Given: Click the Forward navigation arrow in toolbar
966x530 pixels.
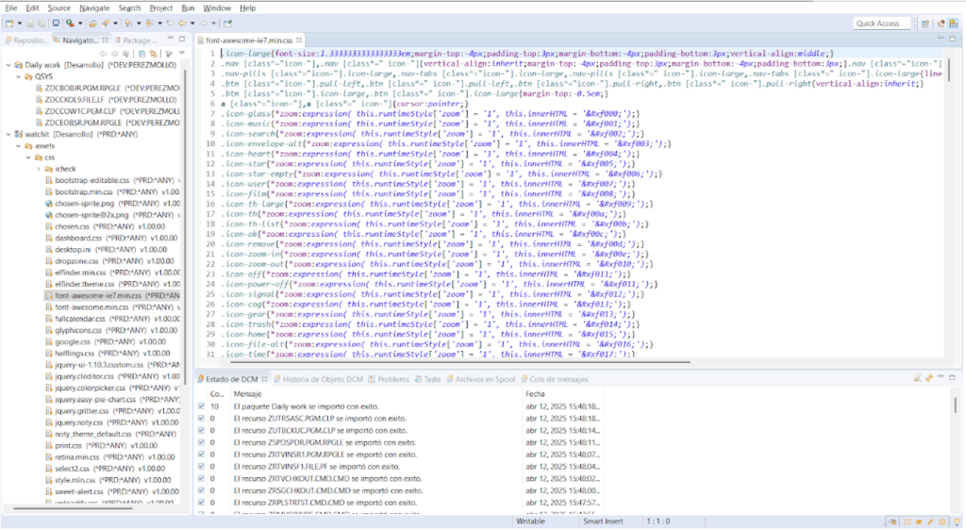Looking at the screenshot, I should coord(204,23).
